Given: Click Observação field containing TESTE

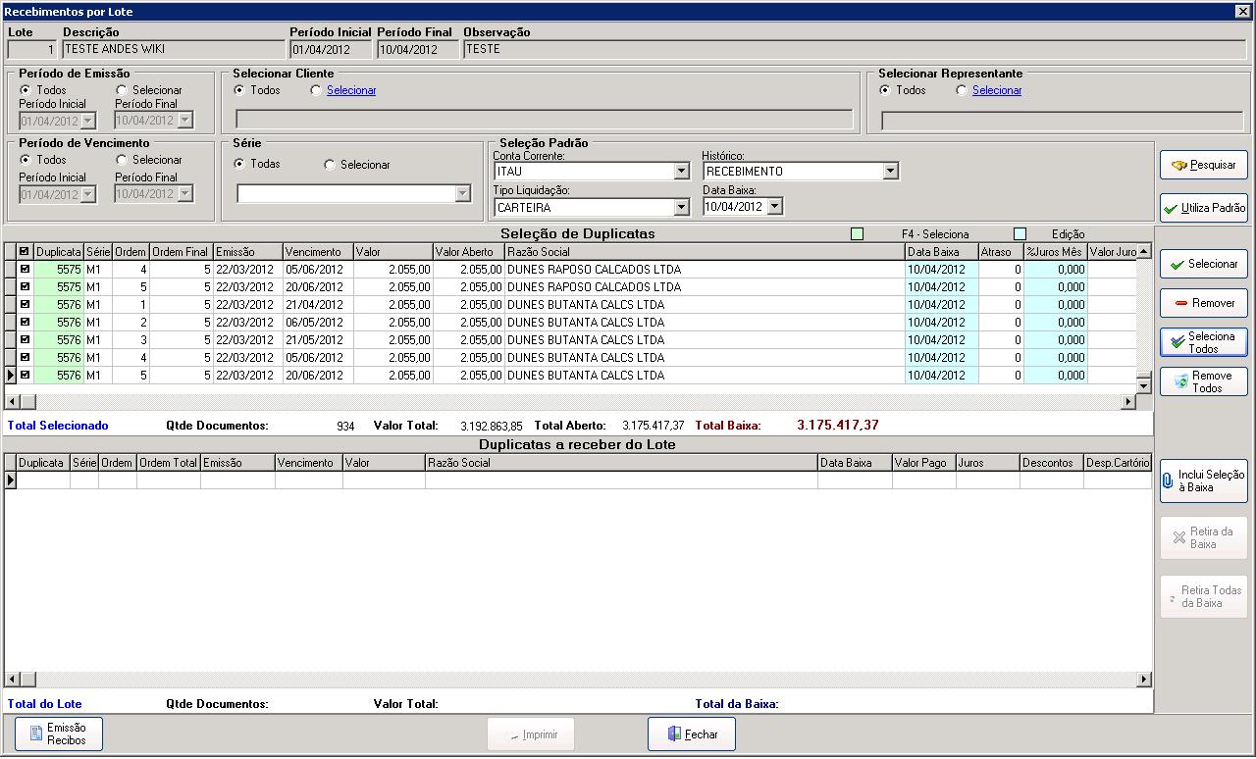Looking at the screenshot, I should pyautogui.click(x=855, y=49).
